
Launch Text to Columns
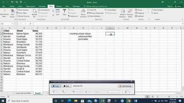83,13
